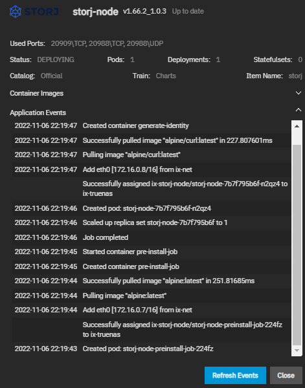Image resolution: width=305 pixels, height=388 pixels.
Task: Click the Container Images heading
Action: [x=37, y=93]
